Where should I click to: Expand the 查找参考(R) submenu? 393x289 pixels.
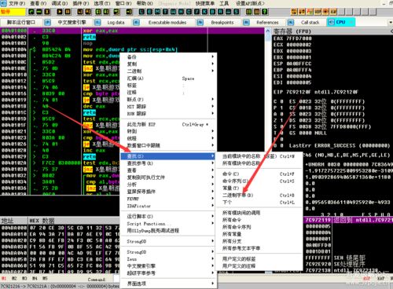coord(169,163)
